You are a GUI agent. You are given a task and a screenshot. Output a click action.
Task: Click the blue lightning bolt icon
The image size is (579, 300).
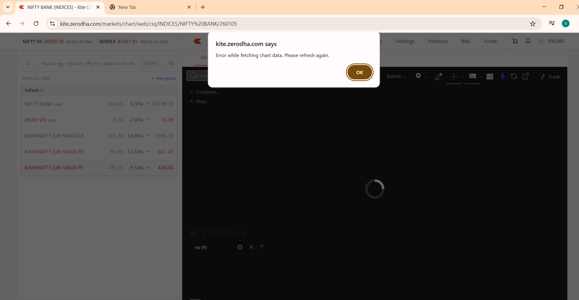[502, 76]
